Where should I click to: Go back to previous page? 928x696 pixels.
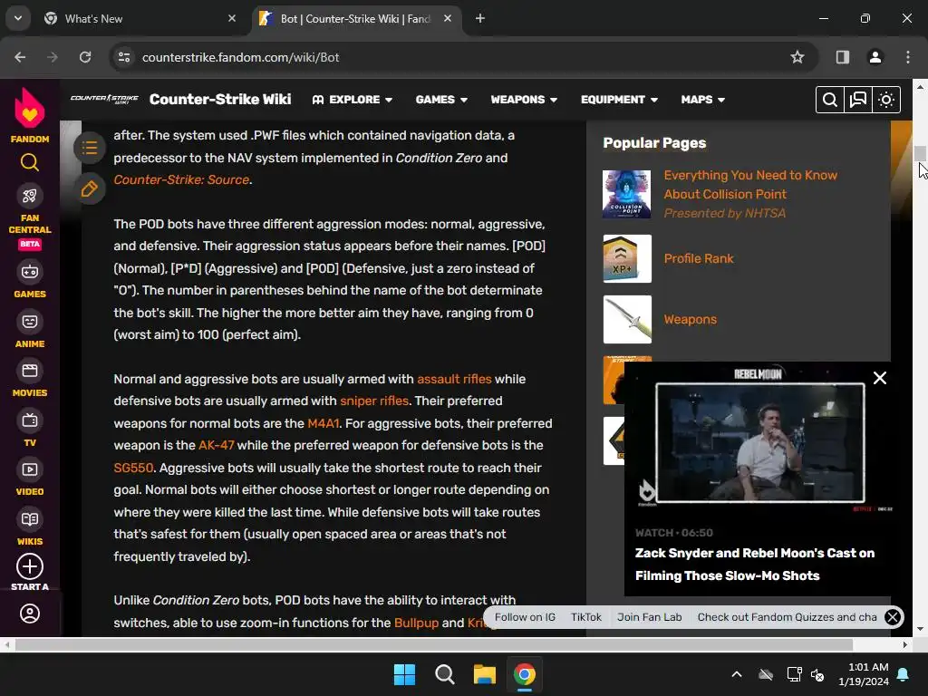pyautogui.click(x=20, y=57)
